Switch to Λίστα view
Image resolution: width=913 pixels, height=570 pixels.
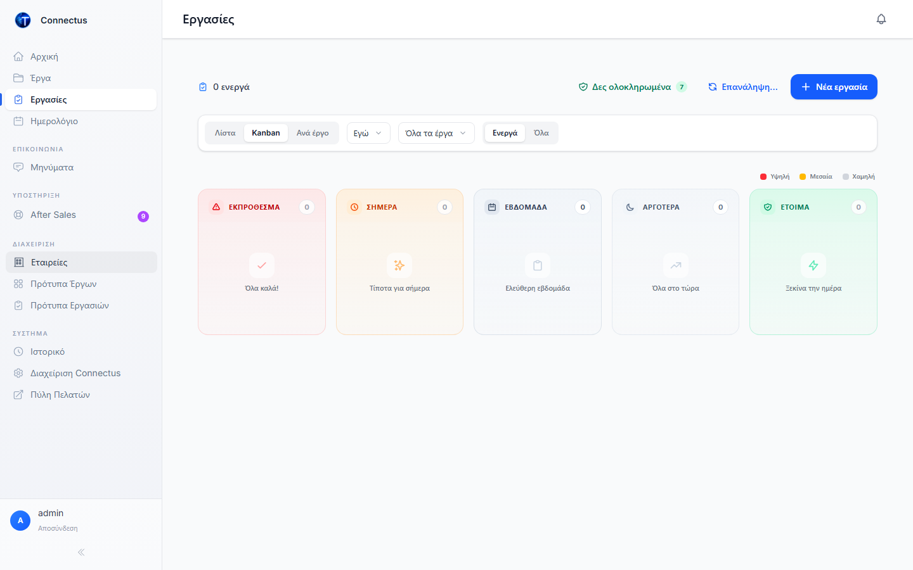[225, 133]
